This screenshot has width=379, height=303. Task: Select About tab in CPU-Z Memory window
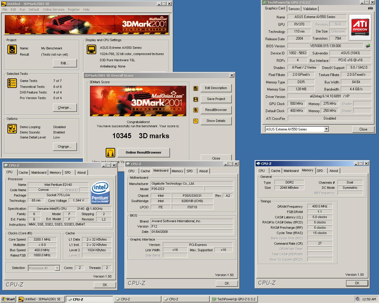(334, 171)
